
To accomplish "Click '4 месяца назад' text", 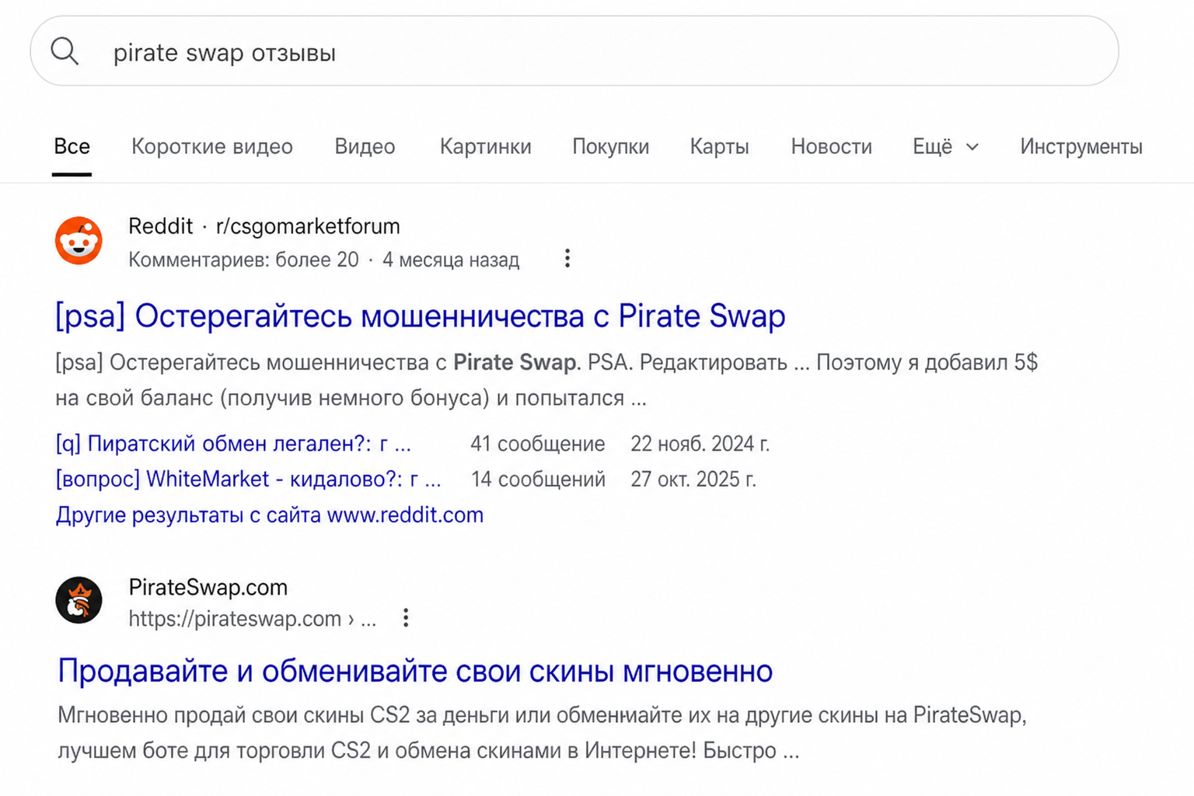I will point(451,260).
